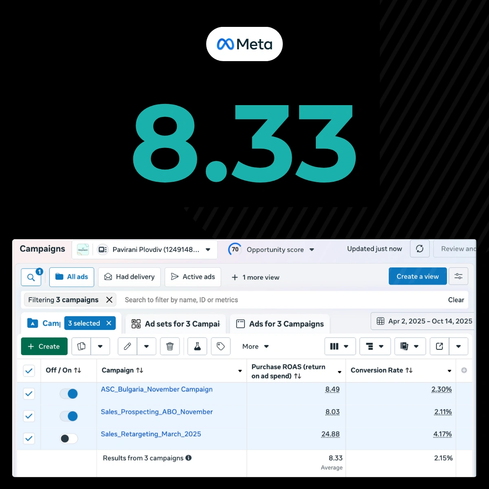Click 1 more view

[x=256, y=278]
